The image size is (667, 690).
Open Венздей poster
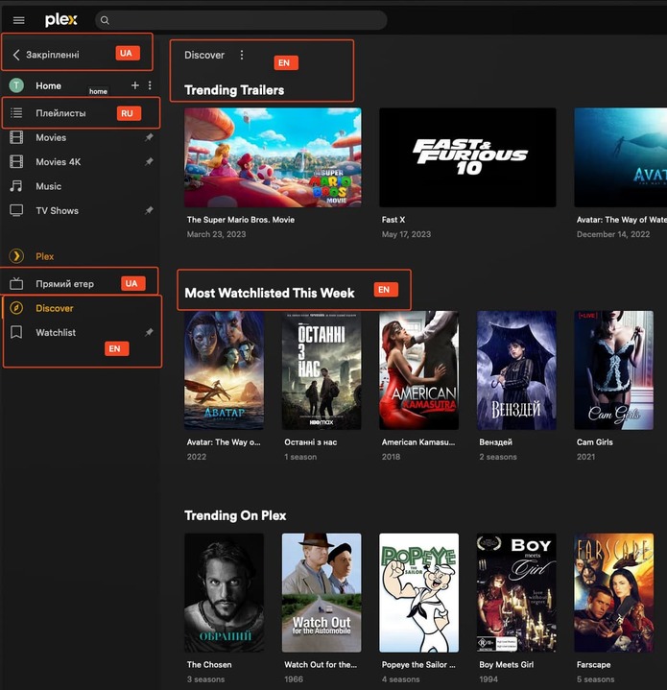click(516, 370)
